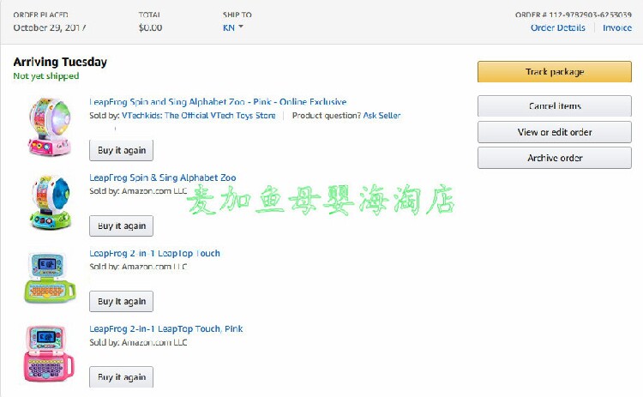643x397 pixels.
Task: Open the Order Details link
Action: [558, 27]
